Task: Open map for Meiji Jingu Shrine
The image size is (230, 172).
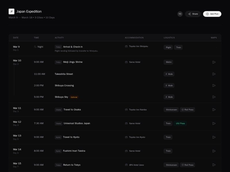Action: click(214, 62)
